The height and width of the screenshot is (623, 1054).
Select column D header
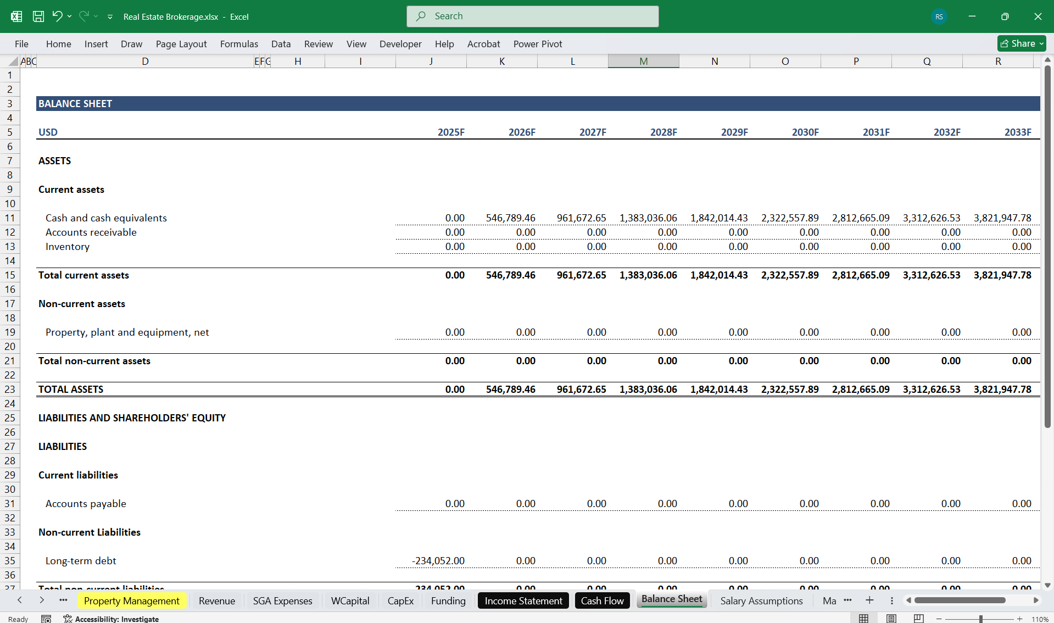(145, 61)
